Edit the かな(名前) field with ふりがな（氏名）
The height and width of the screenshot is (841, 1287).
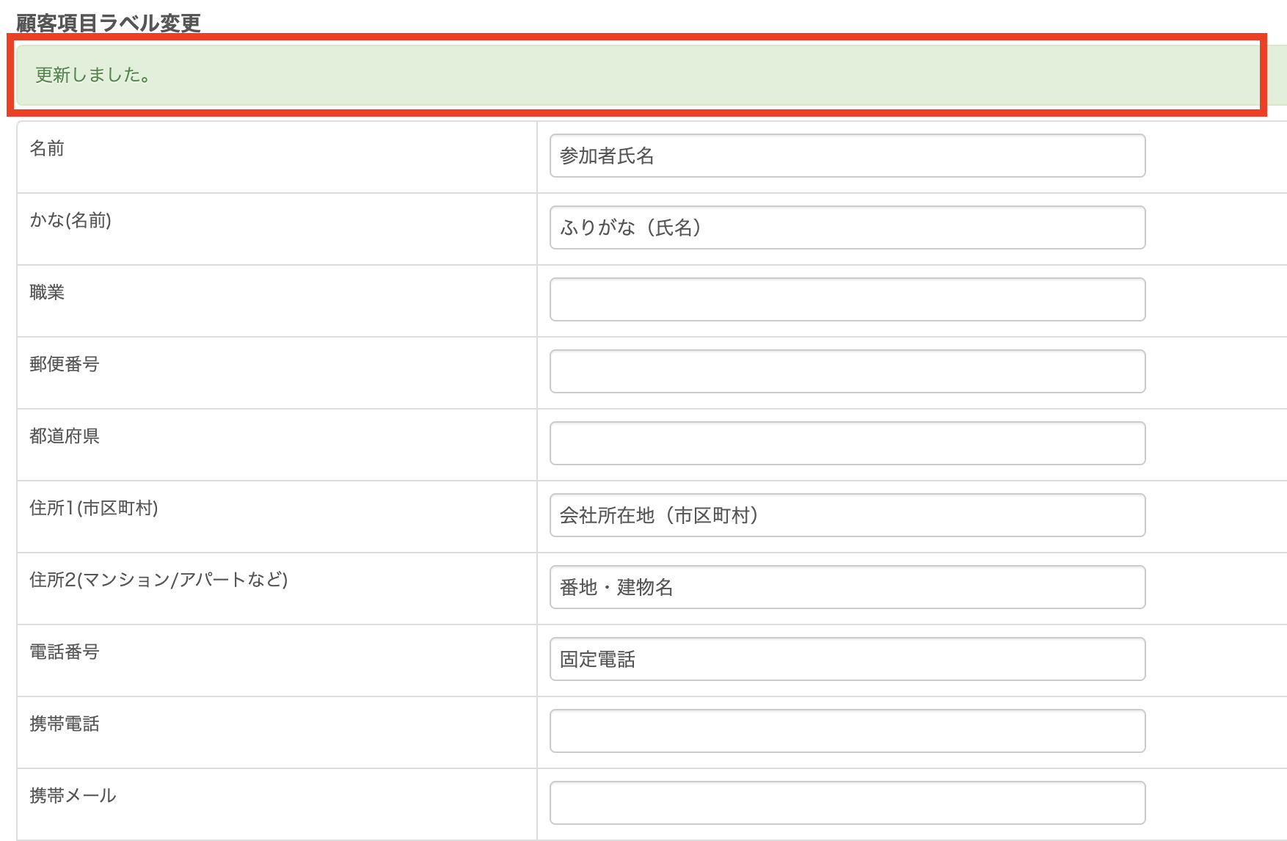[x=847, y=227]
